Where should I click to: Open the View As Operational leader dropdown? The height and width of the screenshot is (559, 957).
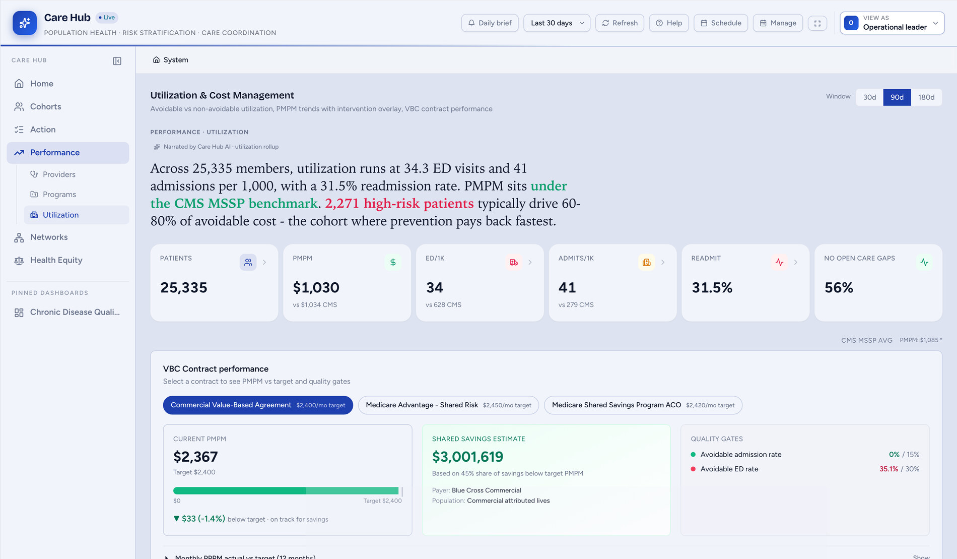(x=892, y=23)
